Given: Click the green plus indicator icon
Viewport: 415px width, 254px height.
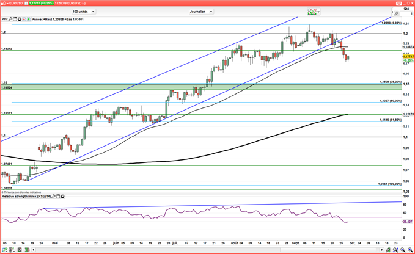Looking at the screenshot, I should coord(28,19).
